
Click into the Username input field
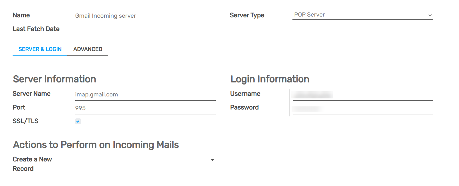[x=362, y=95]
